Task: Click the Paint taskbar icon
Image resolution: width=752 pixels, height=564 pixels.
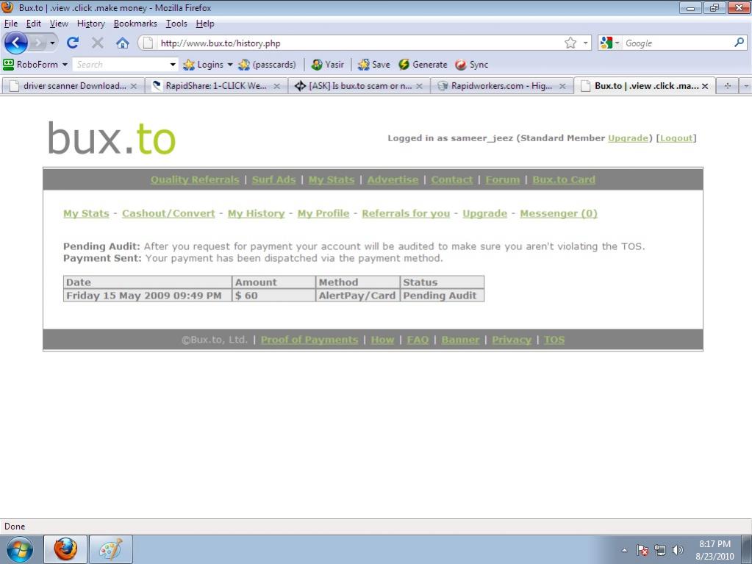Action: (x=111, y=549)
